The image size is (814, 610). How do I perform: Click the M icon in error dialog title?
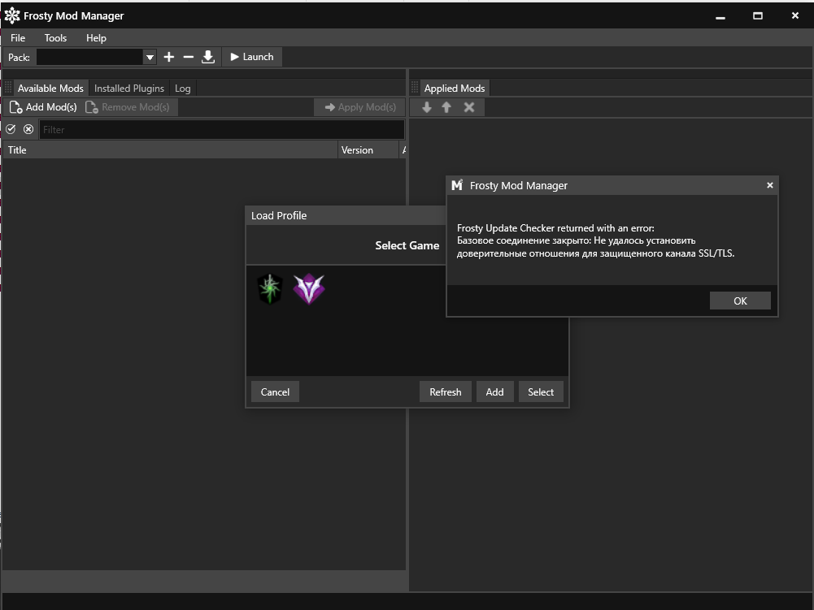tap(457, 185)
